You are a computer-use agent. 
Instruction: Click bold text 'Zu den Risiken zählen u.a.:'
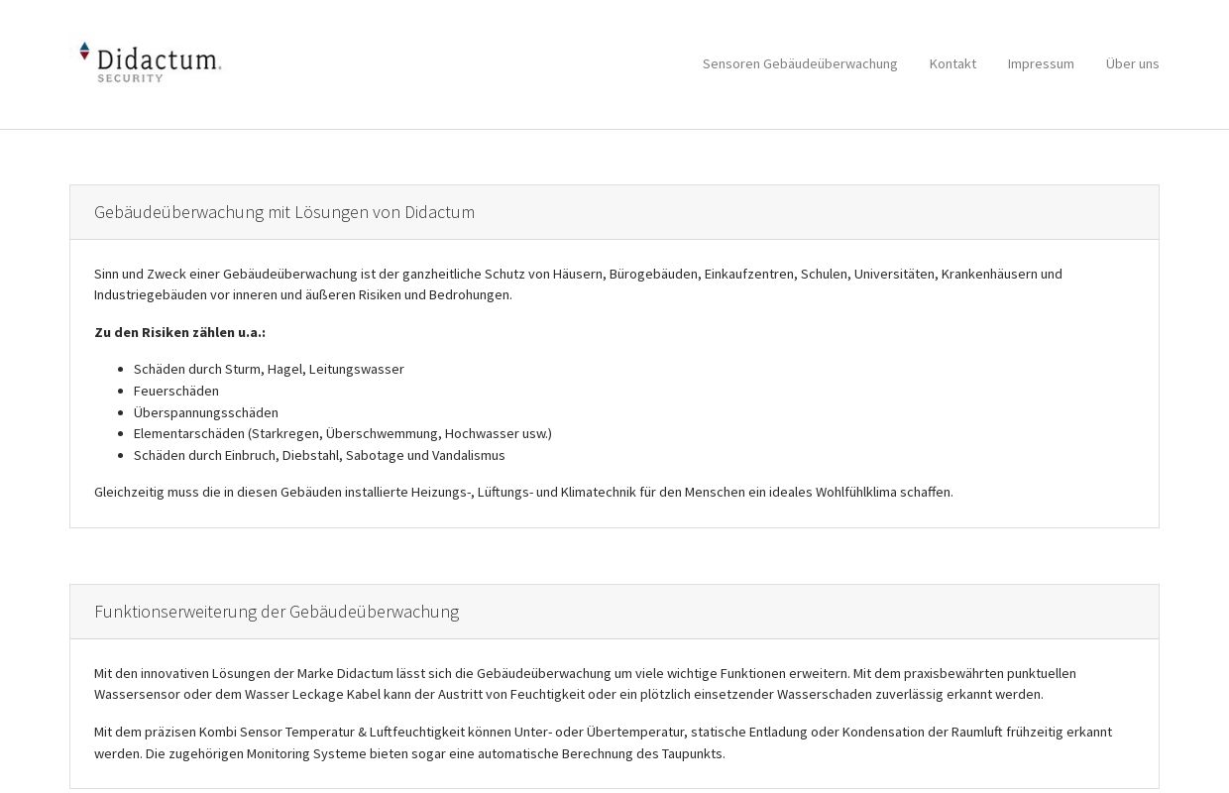[179, 332]
